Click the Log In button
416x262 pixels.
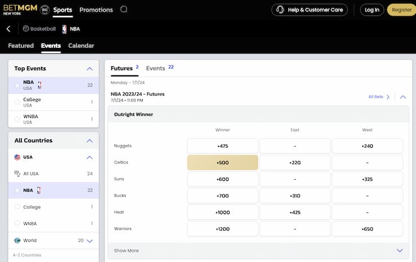(372, 10)
